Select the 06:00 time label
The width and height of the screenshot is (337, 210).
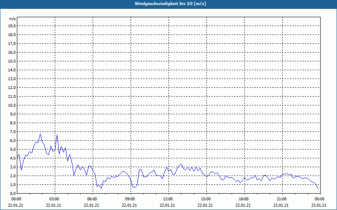(93, 199)
